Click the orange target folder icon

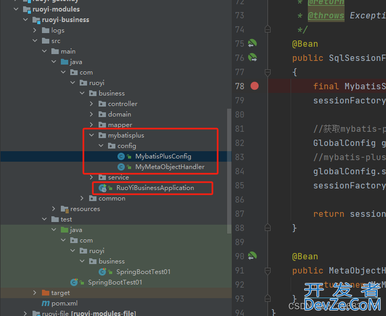pyautogui.click(x=46, y=292)
